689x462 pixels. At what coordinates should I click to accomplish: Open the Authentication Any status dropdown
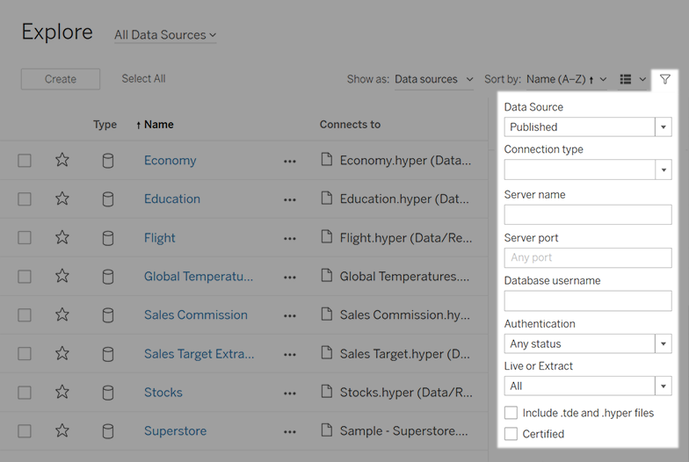tap(588, 344)
